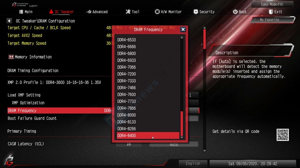Open the Security tab
This screenshot has width=300, height=168.
tap(204, 12)
